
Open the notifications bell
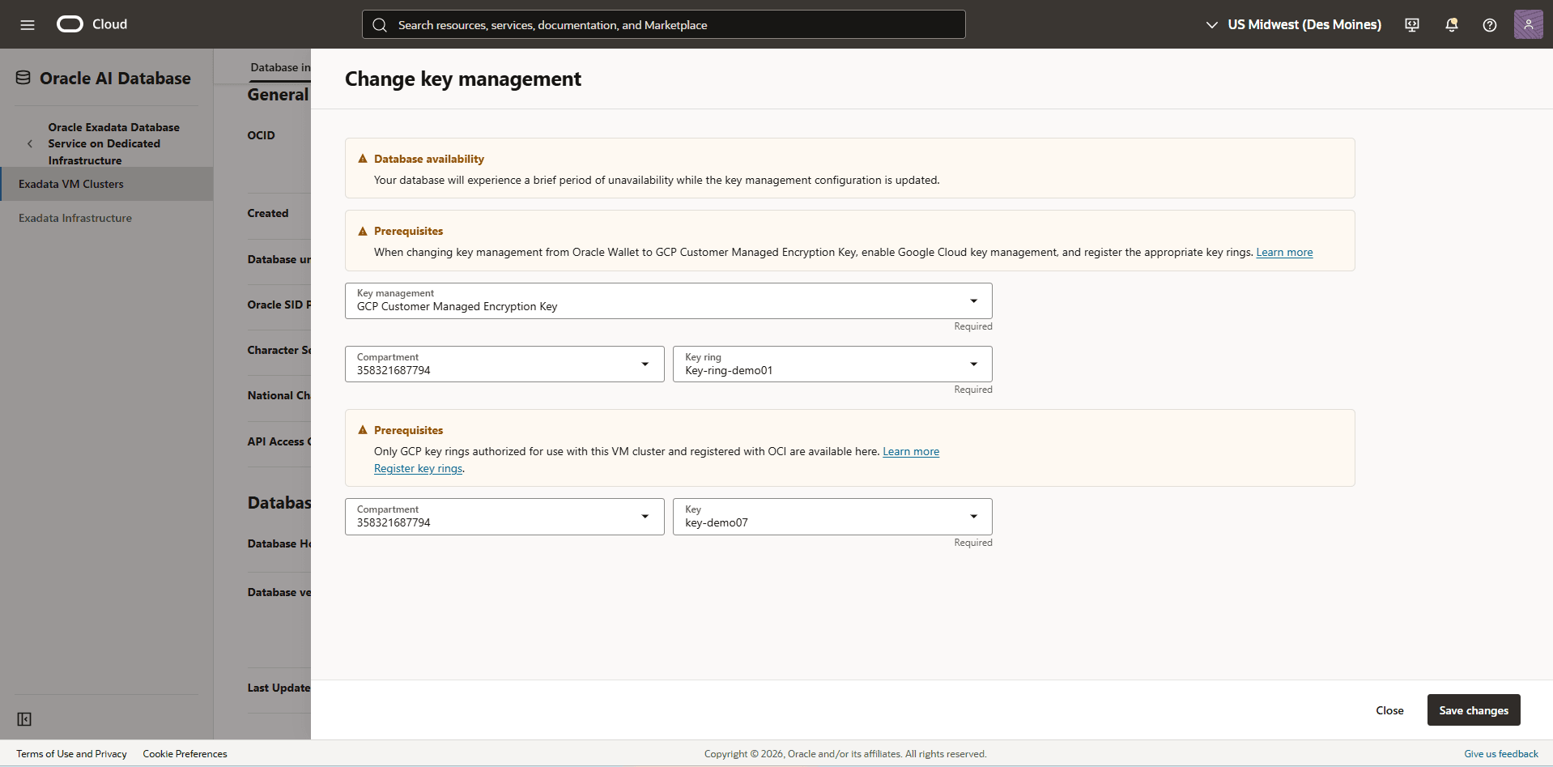coord(1450,25)
